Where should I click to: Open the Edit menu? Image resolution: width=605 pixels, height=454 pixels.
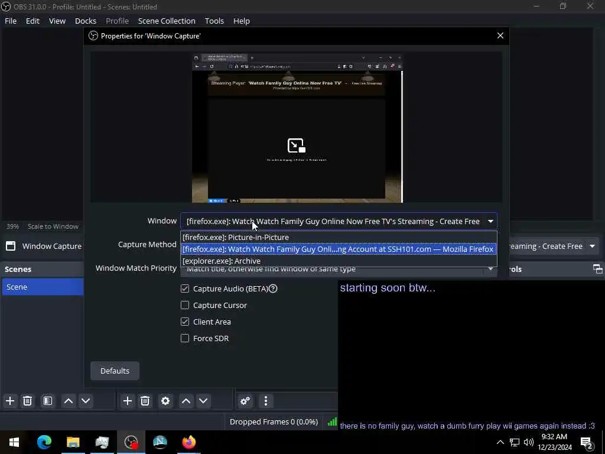[33, 21]
